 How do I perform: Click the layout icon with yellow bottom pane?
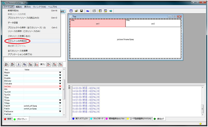106,11
